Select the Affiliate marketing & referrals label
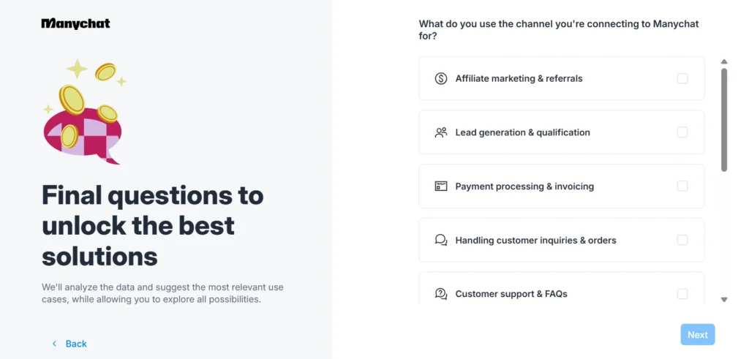This screenshot has height=359, width=749. tap(519, 78)
